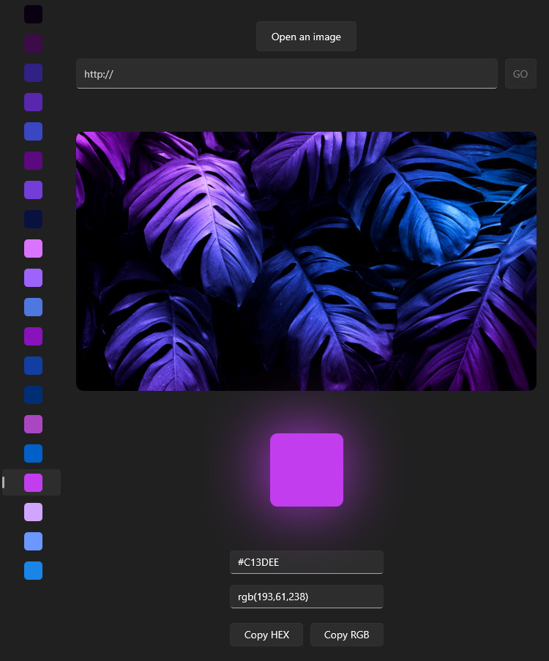Select the dark plum palette swatch
The height and width of the screenshot is (661, 549).
click(34, 43)
